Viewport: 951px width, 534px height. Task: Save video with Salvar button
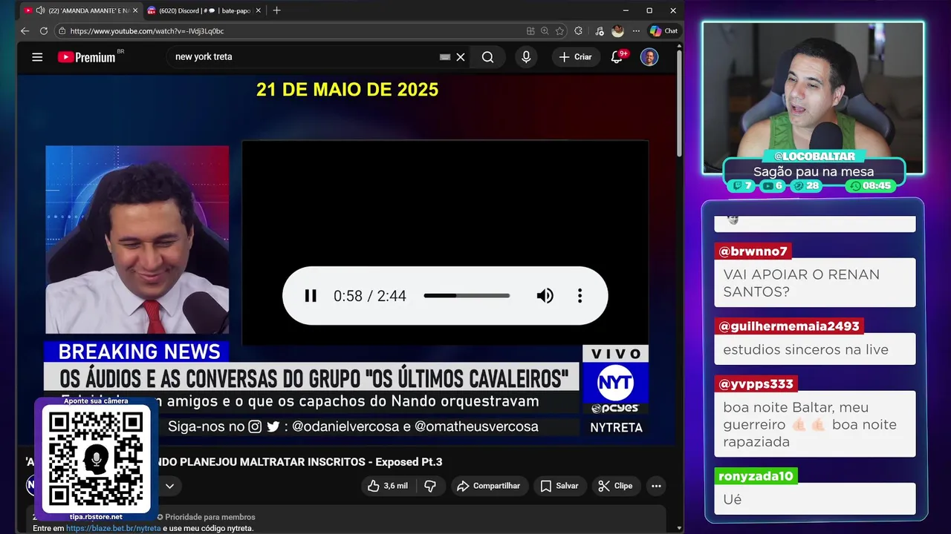[559, 486]
